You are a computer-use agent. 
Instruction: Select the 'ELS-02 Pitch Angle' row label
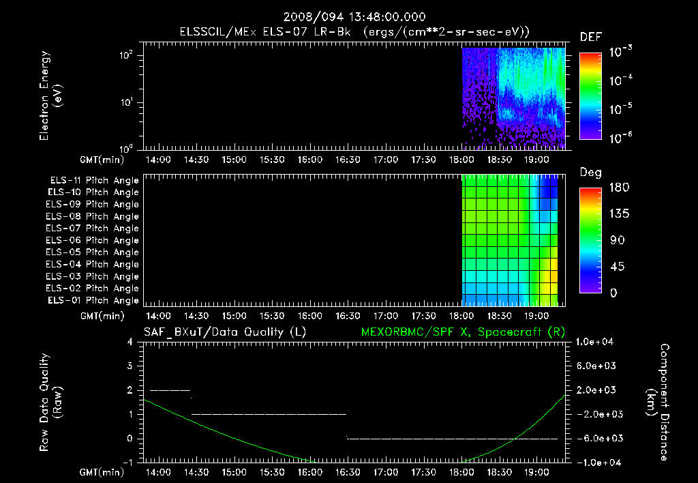[x=92, y=289]
